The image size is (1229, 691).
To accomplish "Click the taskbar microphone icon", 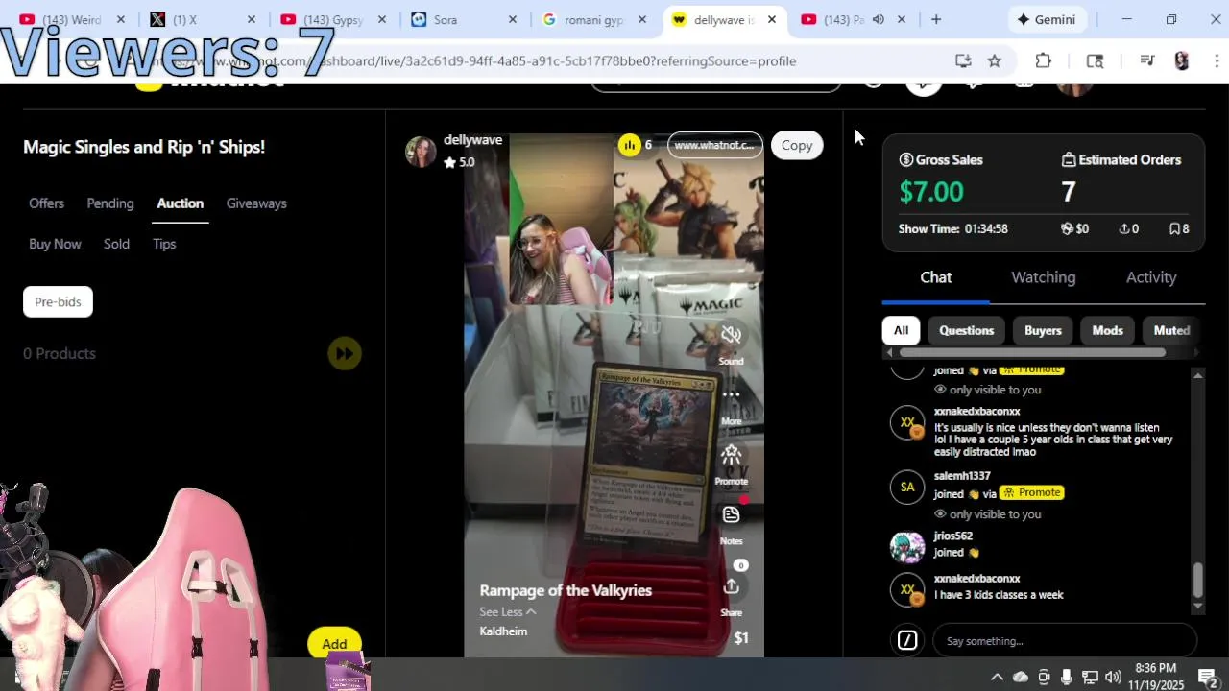I will coord(1067,677).
